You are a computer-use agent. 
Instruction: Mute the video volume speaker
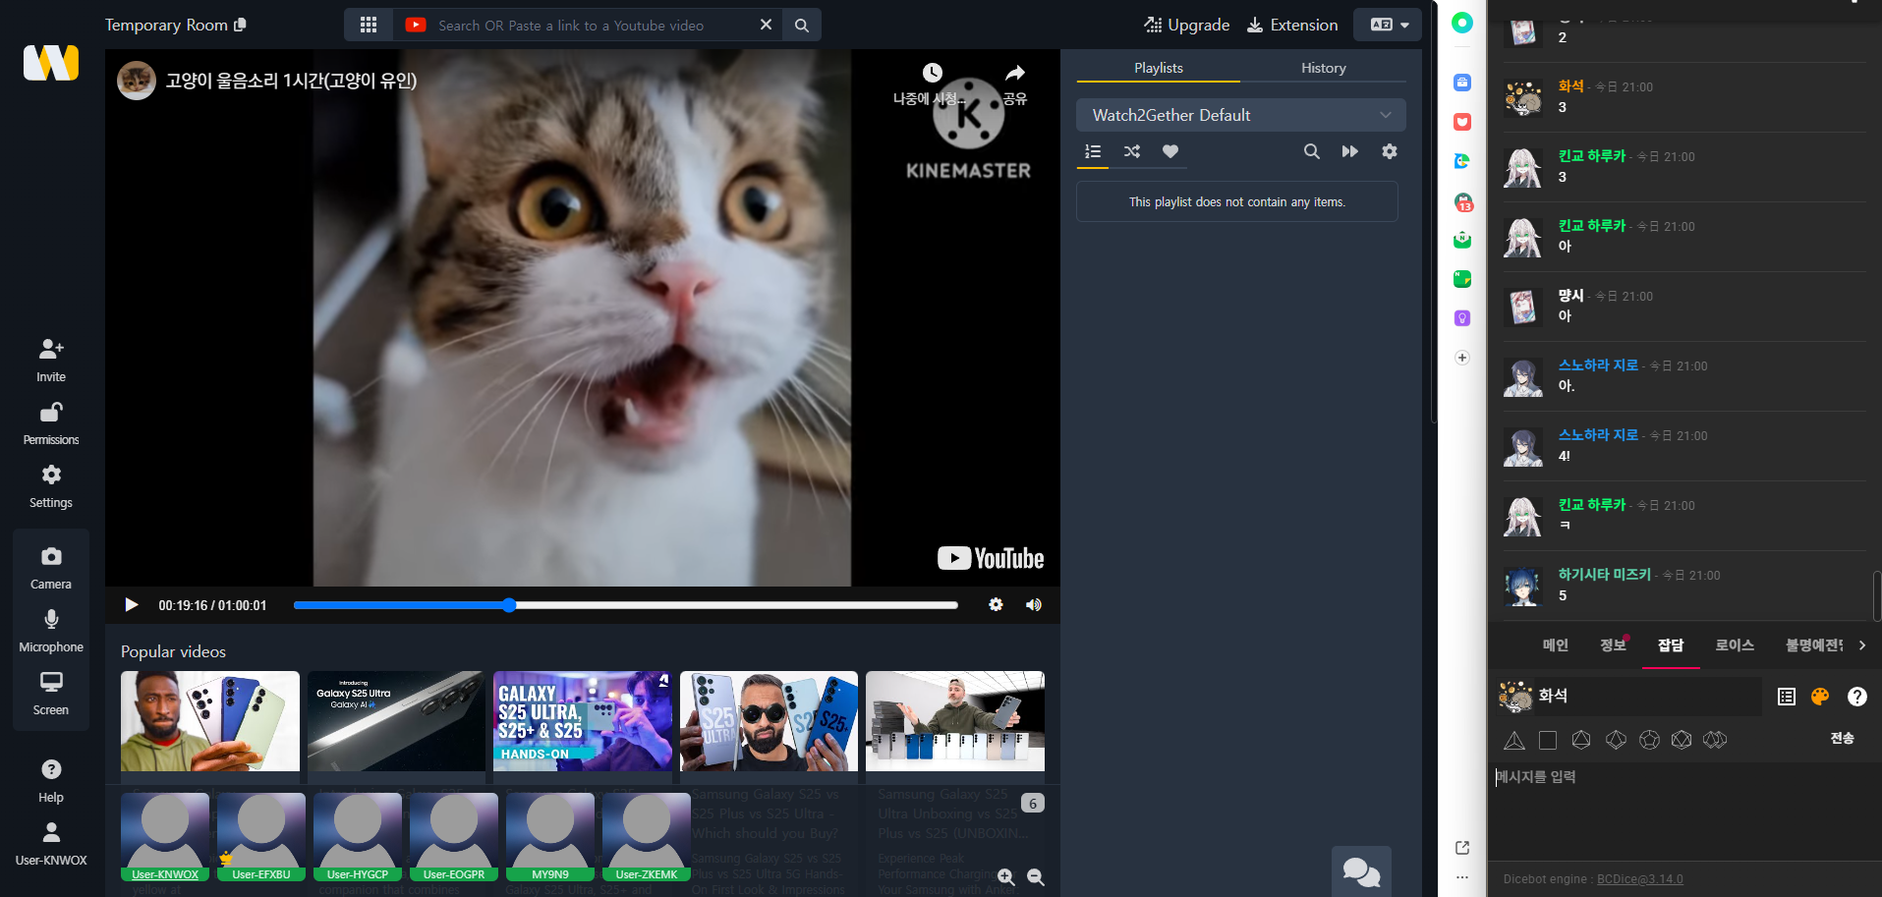(1033, 605)
